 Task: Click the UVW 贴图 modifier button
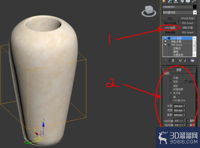170,28
